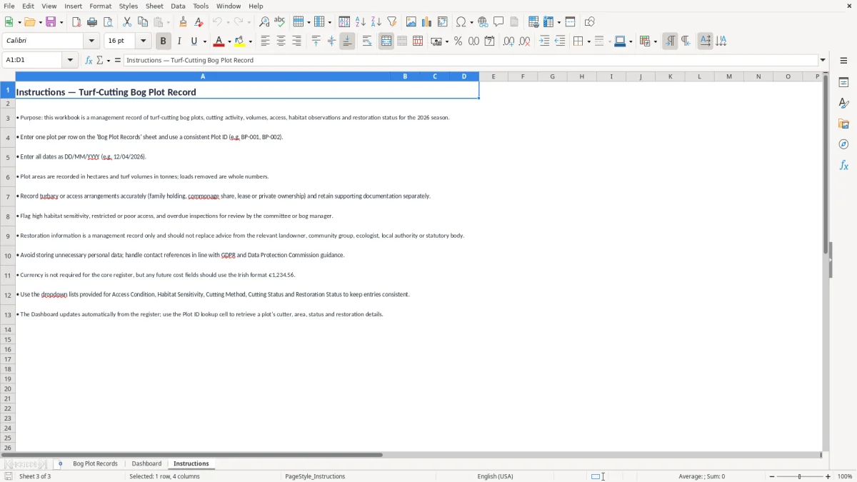This screenshot has width=857, height=482.
Task: Insert a comment
Action: click(498, 22)
